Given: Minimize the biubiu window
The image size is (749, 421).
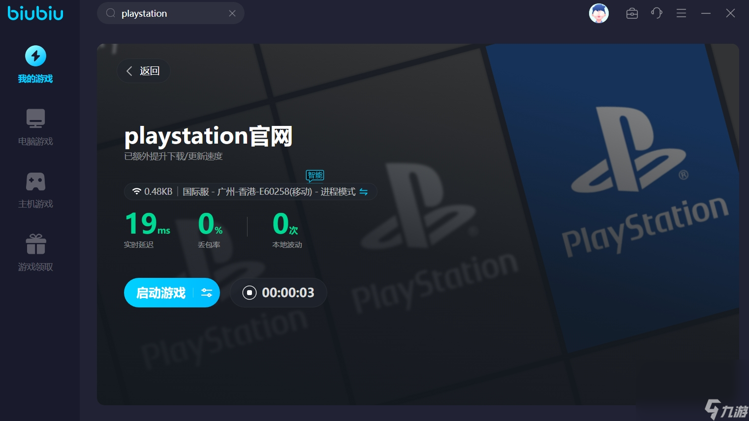Looking at the screenshot, I should pyautogui.click(x=706, y=13).
